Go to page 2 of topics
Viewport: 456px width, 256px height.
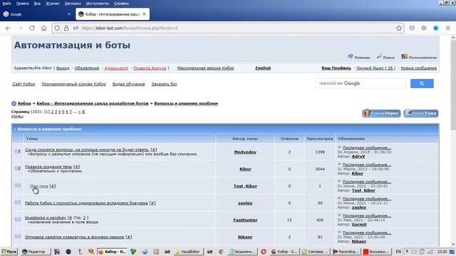click(52, 112)
